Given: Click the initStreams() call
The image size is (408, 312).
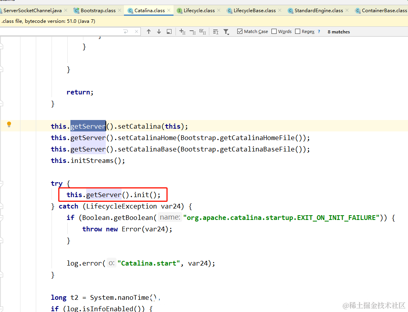Looking at the screenshot, I should pos(96,161).
